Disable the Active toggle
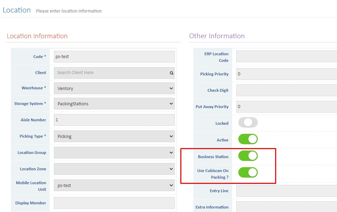Image resolution: width=337 pixels, height=212 pixels. pos(248,139)
